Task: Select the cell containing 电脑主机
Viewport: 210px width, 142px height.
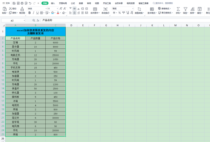Action: coord(15,55)
